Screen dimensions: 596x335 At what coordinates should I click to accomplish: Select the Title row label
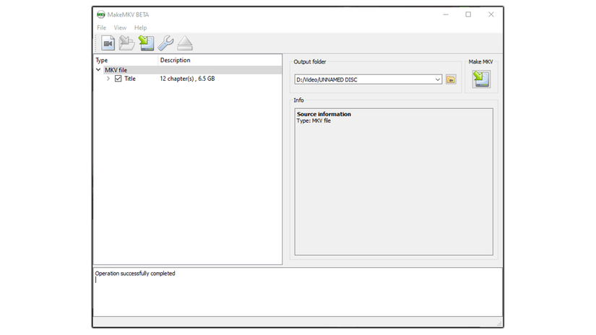pyautogui.click(x=130, y=79)
